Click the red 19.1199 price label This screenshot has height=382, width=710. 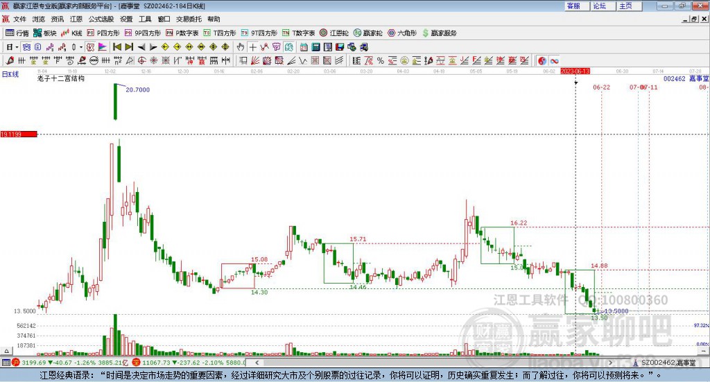pyautogui.click(x=19, y=134)
